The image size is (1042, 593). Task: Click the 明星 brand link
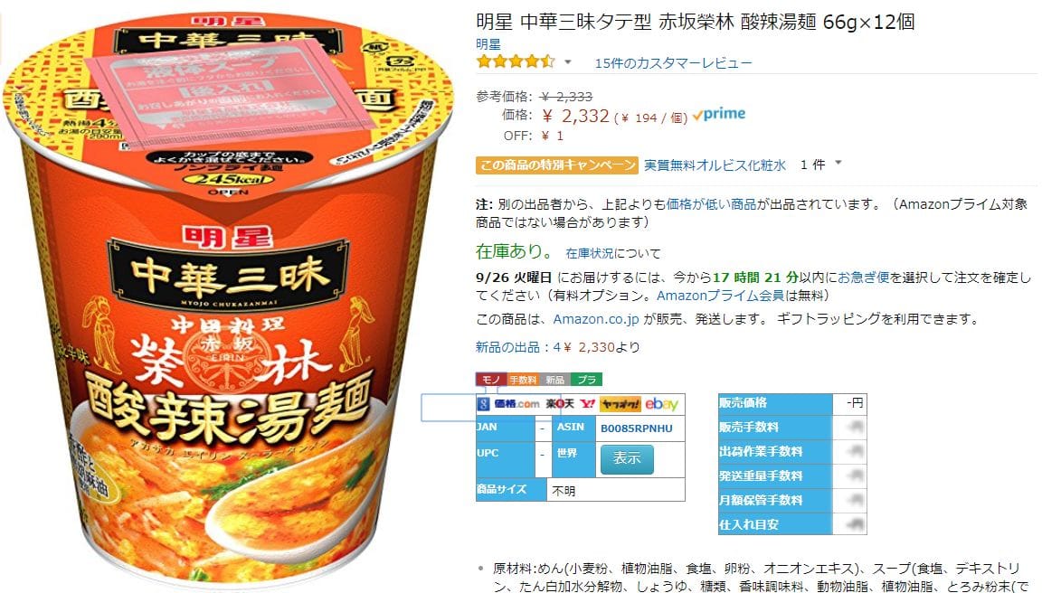coord(488,43)
